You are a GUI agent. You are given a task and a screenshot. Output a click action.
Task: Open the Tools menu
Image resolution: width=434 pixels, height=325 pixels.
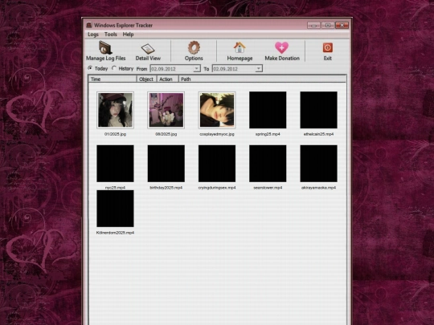(110, 35)
